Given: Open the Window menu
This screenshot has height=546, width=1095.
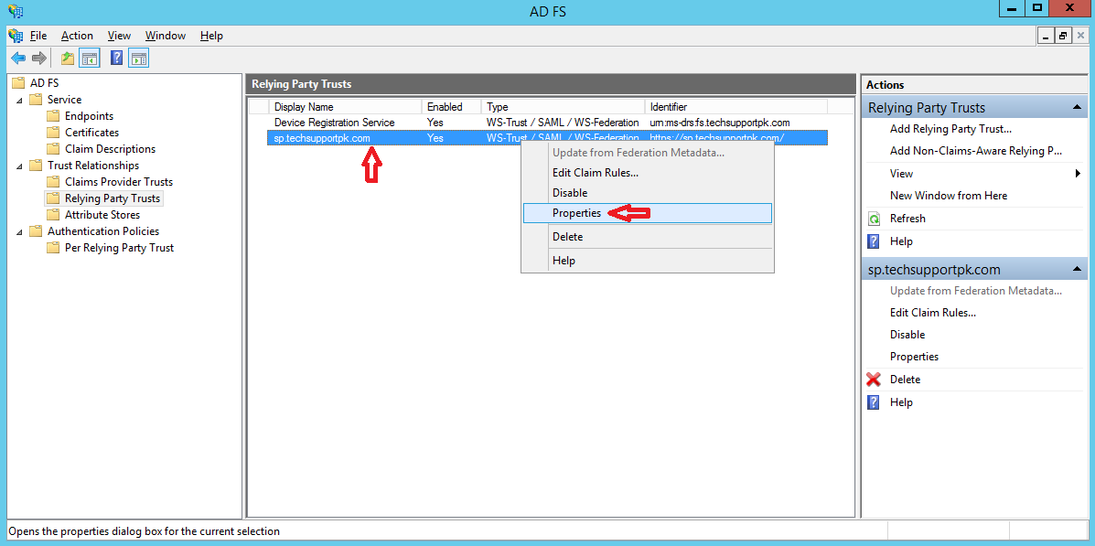Looking at the screenshot, I should (166, 35).
